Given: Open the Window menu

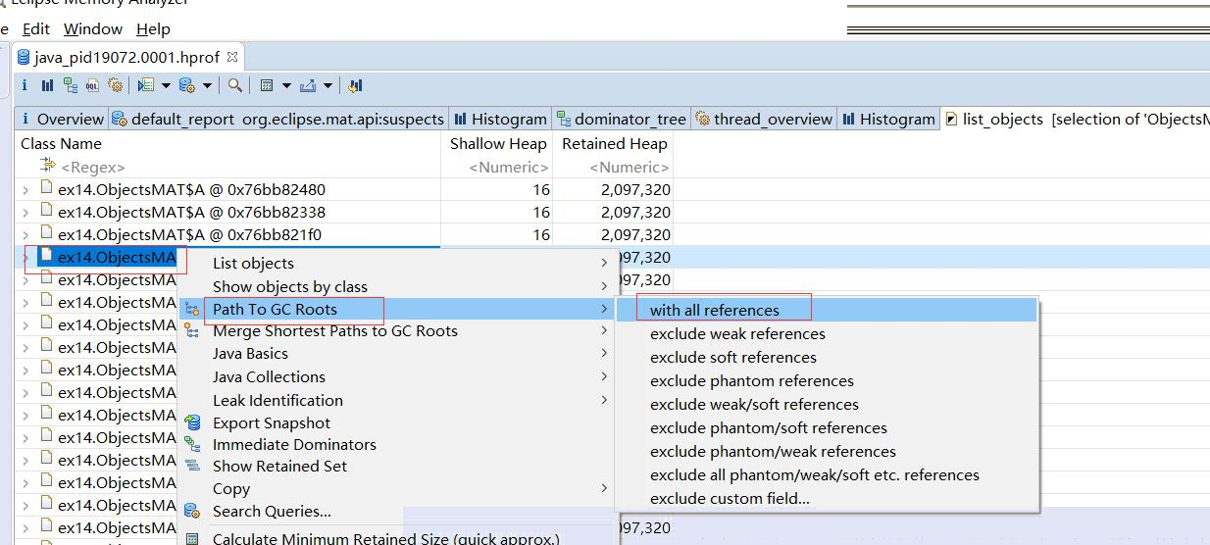Looking at the screenshot, I should click(x=93, y=28).
